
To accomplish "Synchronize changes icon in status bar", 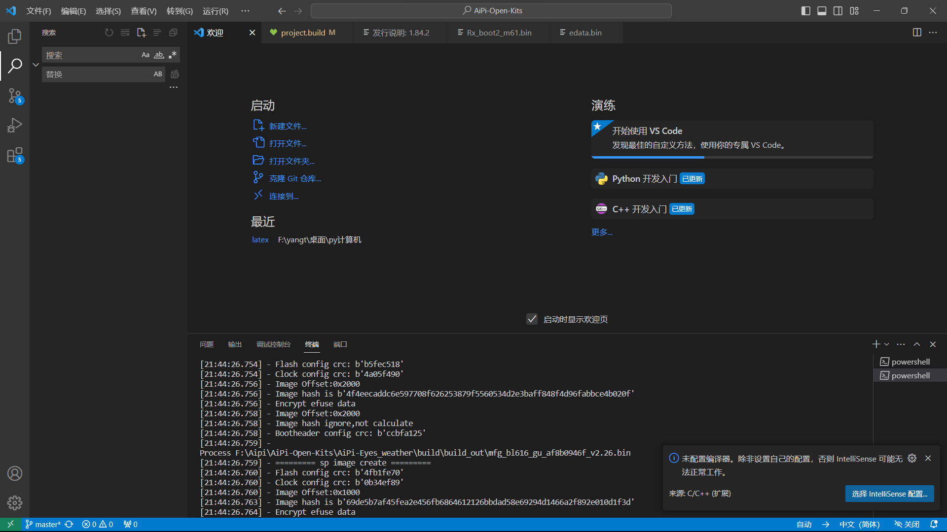I will click(x=69, y=524).
